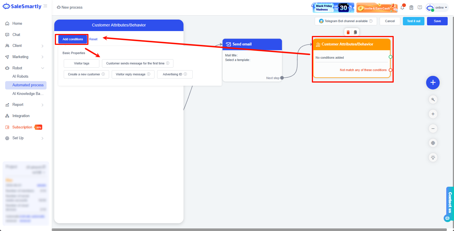
Task: Zoom in on the canvas
Action: point(433,114)
